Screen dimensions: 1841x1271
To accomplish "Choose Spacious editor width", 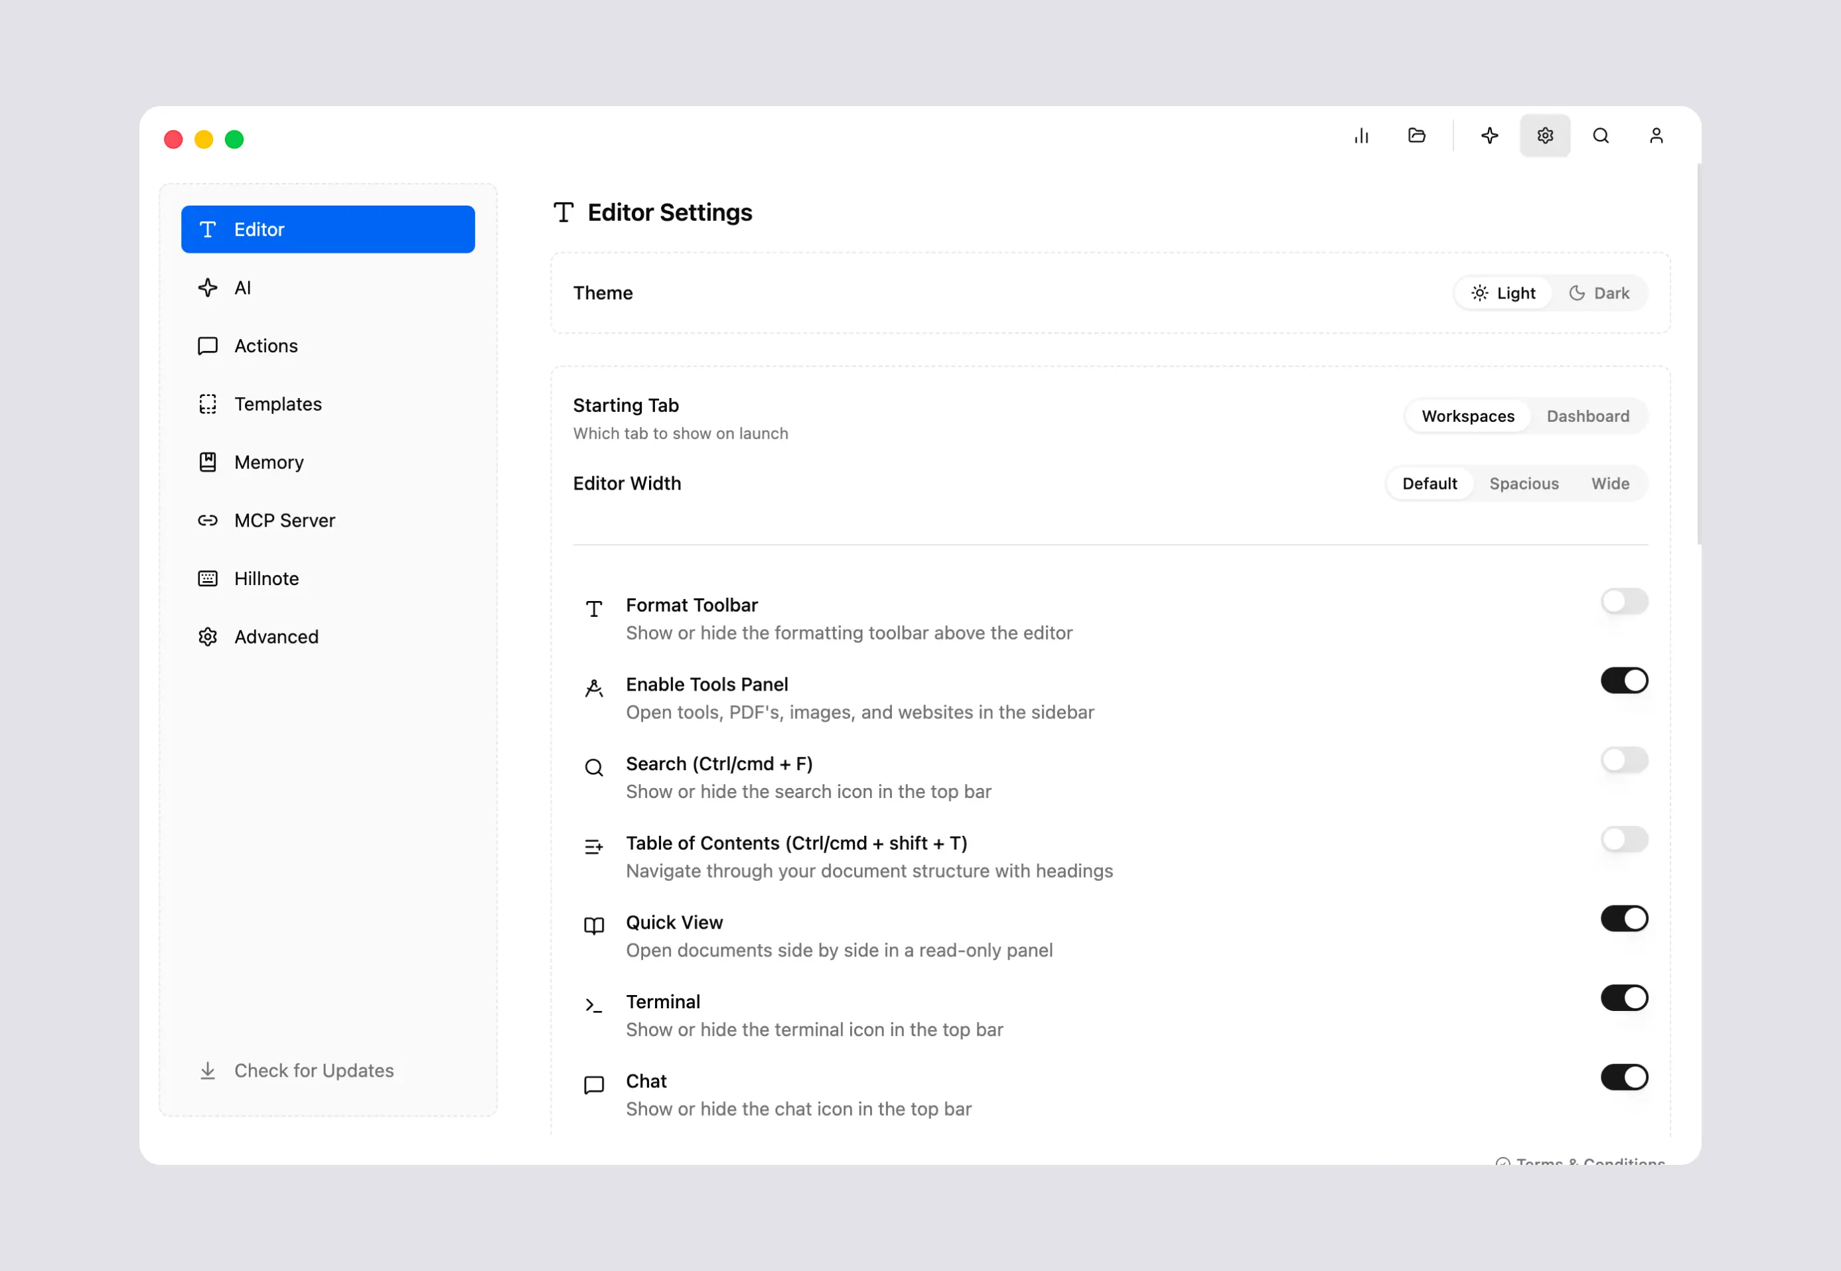I will (x=1524, y=484).
